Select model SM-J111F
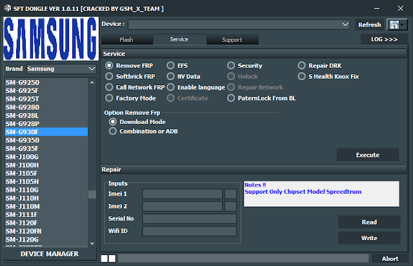Viewport: 413px width, 266px height. tap(46, 214)
